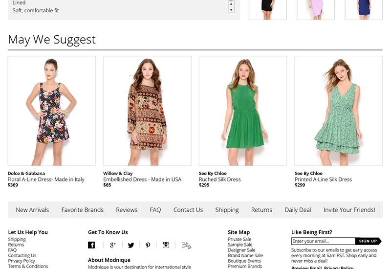Open Returns under Let Us Help You

[16, 245]
